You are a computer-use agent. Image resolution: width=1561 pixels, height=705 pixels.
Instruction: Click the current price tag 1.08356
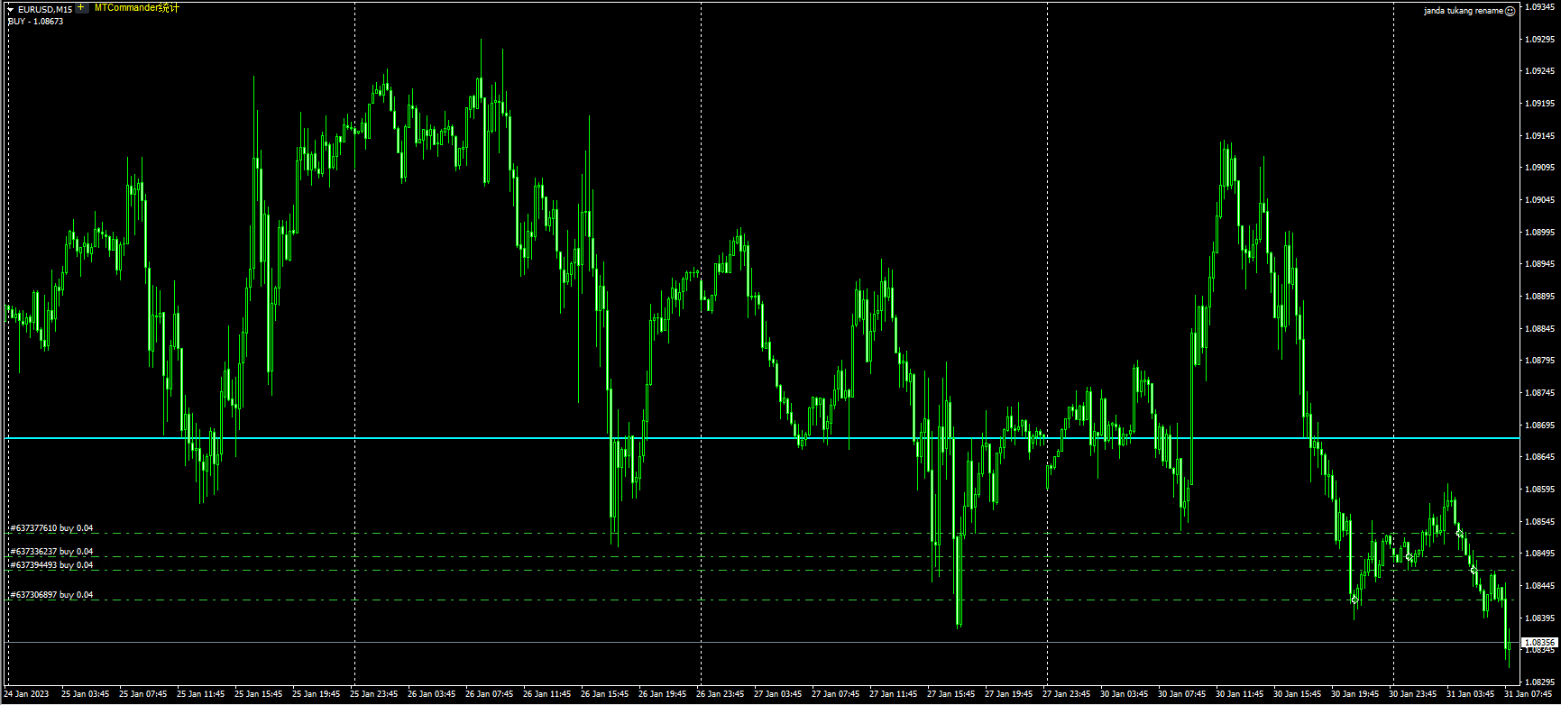click(x=1539, y=643)
